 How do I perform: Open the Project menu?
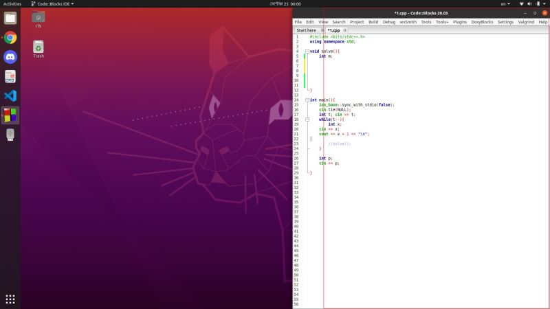(x=357, y=22)
